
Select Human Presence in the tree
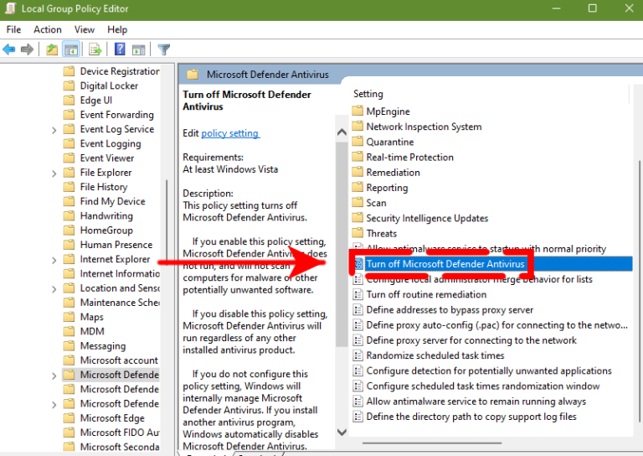(x=116, y=245)
